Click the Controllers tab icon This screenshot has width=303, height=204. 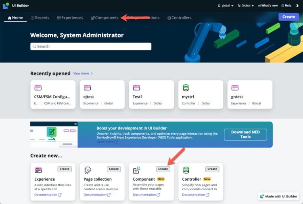coord(169,18)
